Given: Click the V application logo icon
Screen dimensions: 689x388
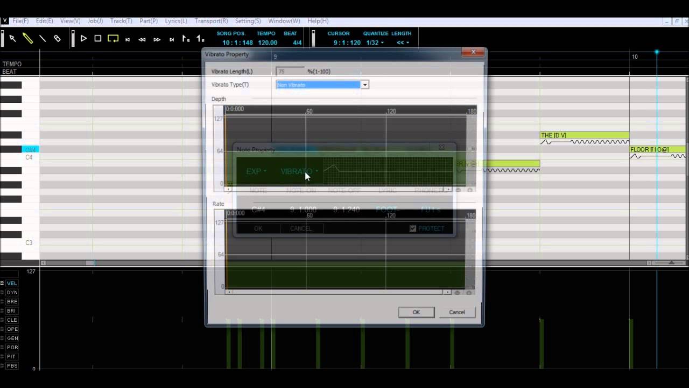Looking at the screenshot, I should (5, 21).
